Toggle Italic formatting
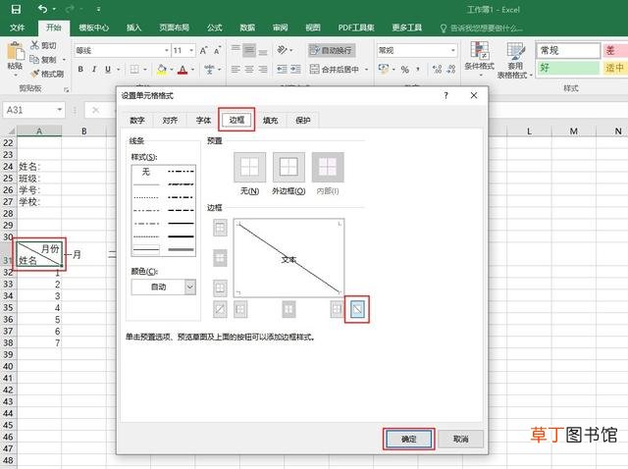Viewport: 628px width, 469px height. coord(94,69)
